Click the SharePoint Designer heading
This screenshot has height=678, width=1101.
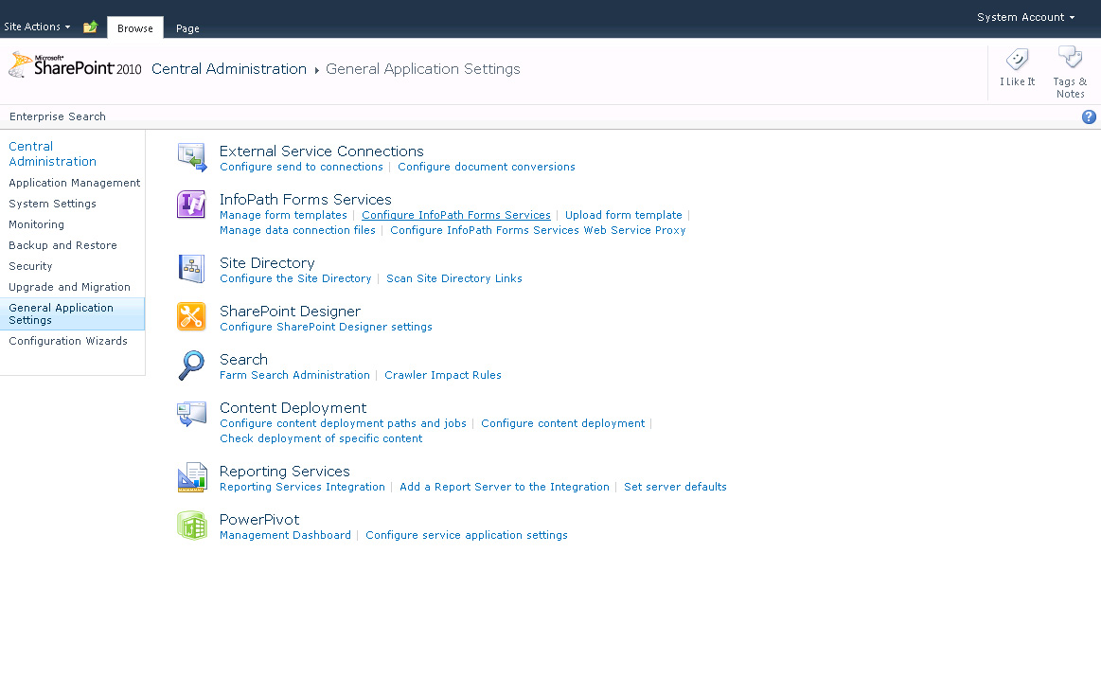tap(290, 312)
